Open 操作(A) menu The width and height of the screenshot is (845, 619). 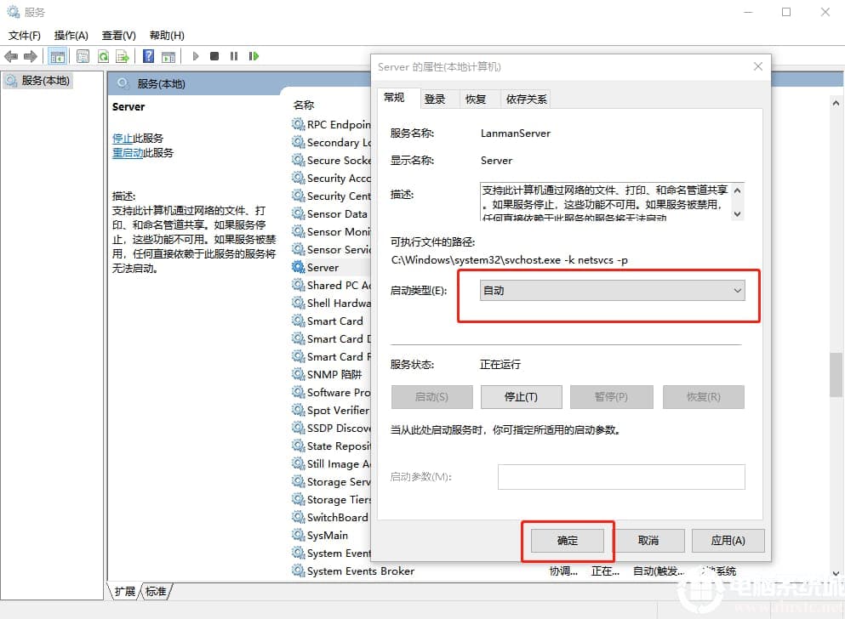tap(71, 36)
